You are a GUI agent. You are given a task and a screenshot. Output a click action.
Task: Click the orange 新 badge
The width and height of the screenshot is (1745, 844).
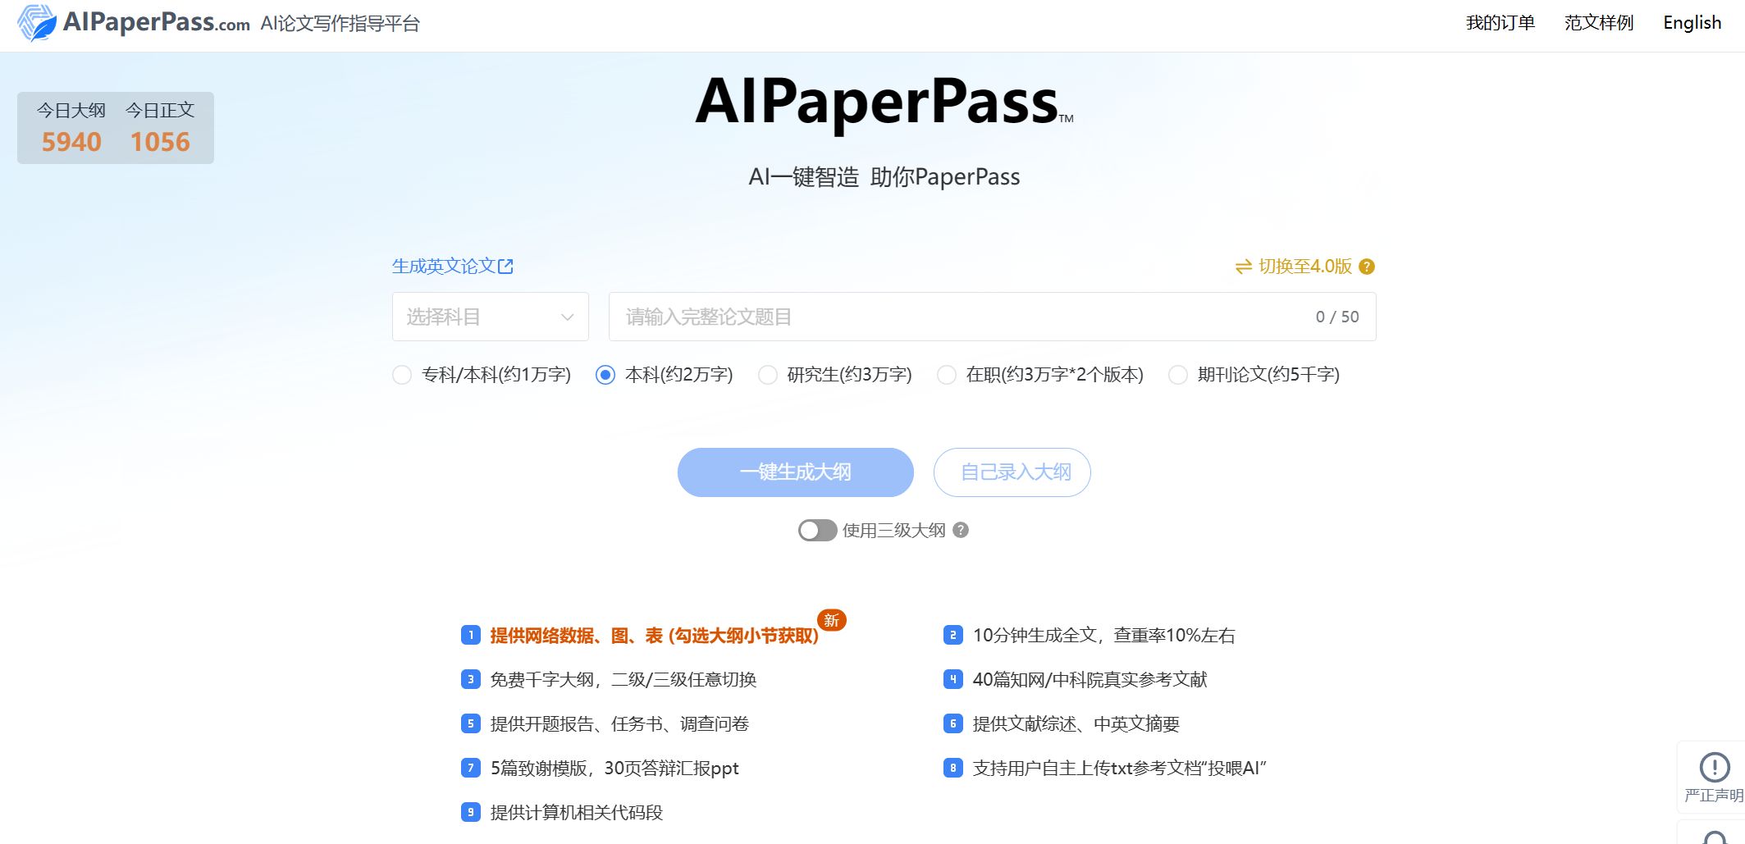tap(832, 620)
